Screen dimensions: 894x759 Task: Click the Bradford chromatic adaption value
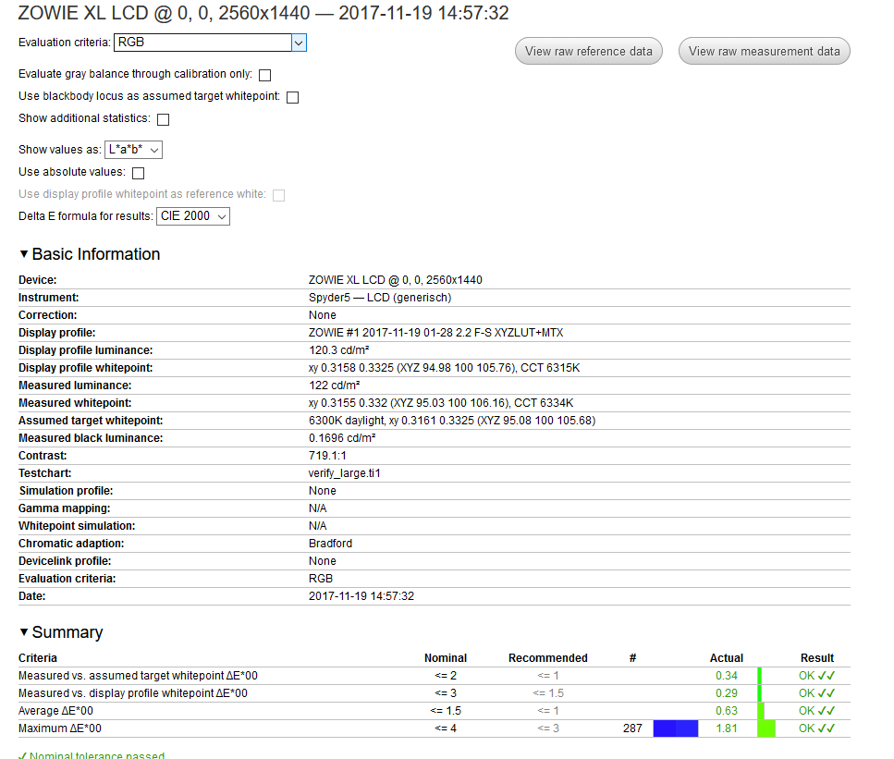(330, 544)
